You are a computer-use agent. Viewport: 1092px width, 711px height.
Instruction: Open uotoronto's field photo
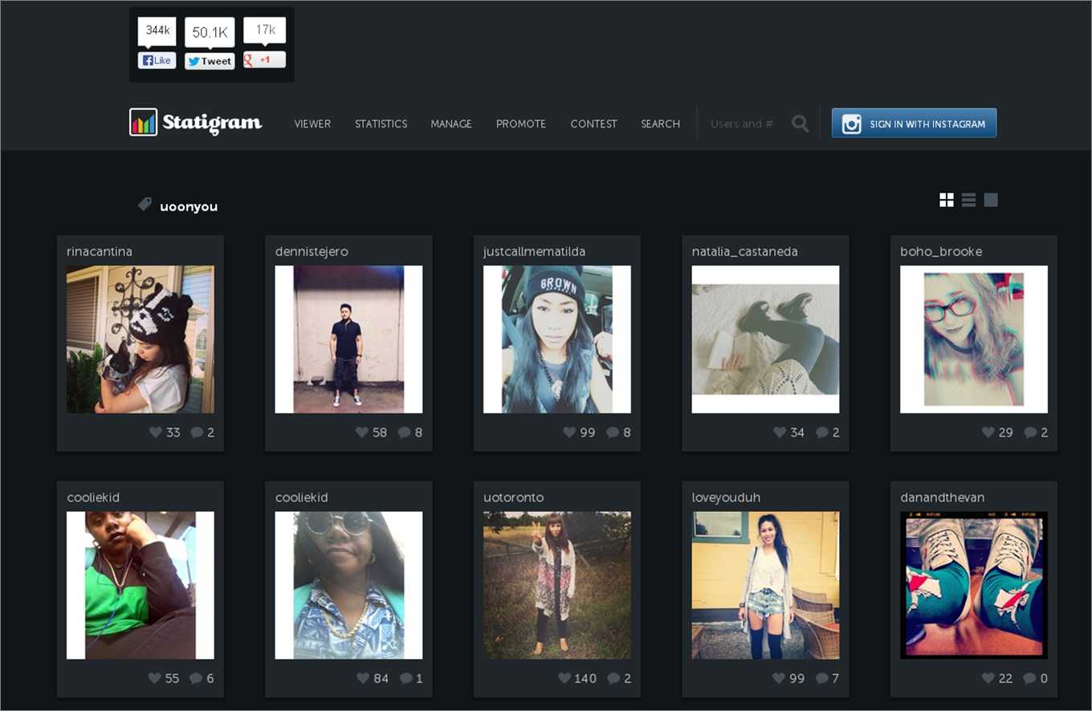[557, 586]
